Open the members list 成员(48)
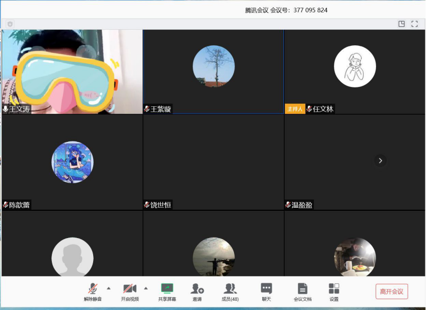Screen dimensions: 426x310 (230, 289)
